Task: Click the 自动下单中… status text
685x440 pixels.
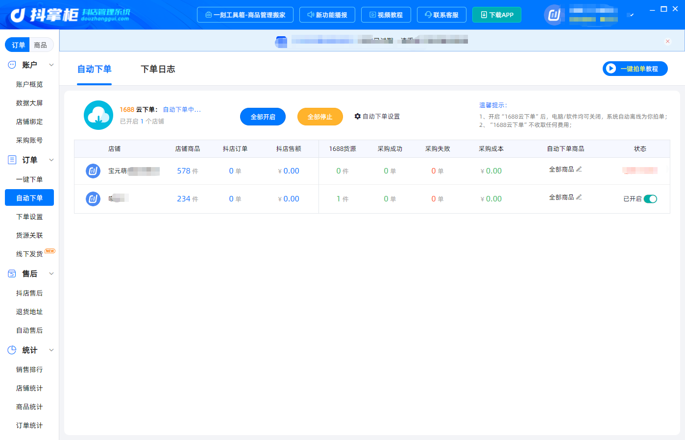Action: point(182,109)
